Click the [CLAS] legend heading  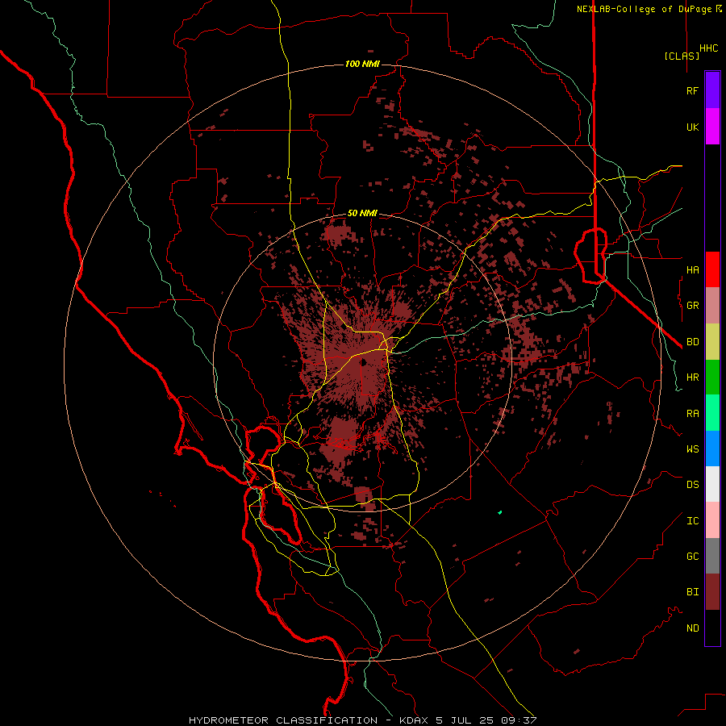click(682, 56)
